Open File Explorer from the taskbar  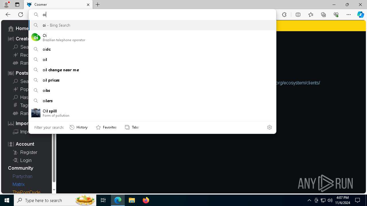132,200
